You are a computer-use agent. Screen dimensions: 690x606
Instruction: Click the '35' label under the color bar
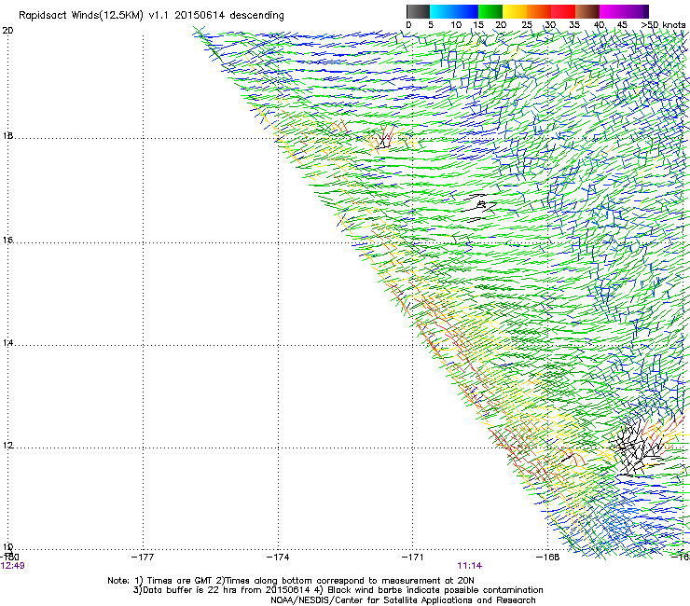574,25
